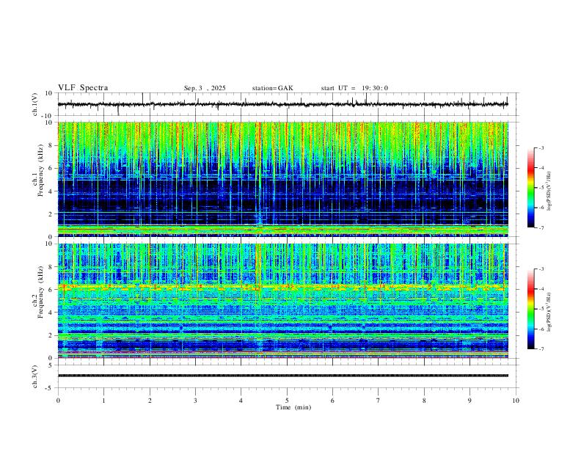Click the upper color bar for ch.1
This screenshot has width=581, height=449.
coord(530,188)
